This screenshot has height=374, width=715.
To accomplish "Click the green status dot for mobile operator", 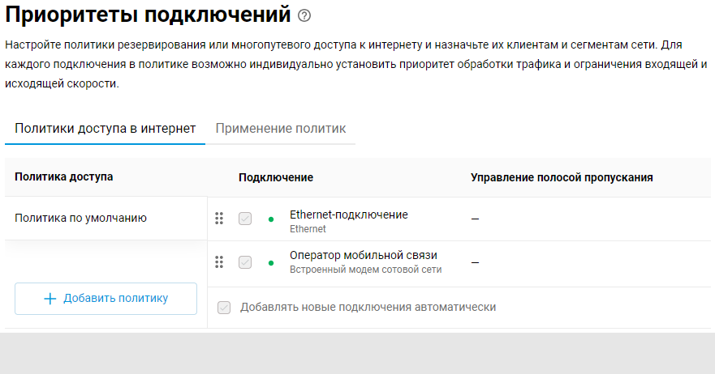I will tap(270, 263).
